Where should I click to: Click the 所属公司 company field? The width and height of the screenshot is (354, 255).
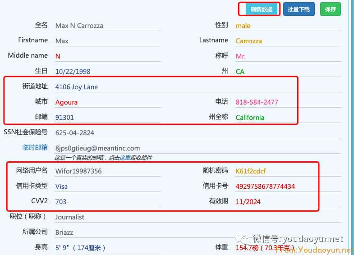tap(107, 232)
